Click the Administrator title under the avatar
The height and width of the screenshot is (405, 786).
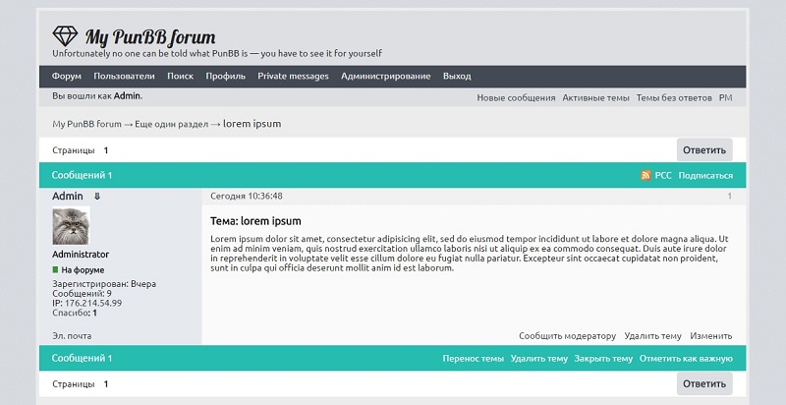pyautogui.click(x=81, y=255)
